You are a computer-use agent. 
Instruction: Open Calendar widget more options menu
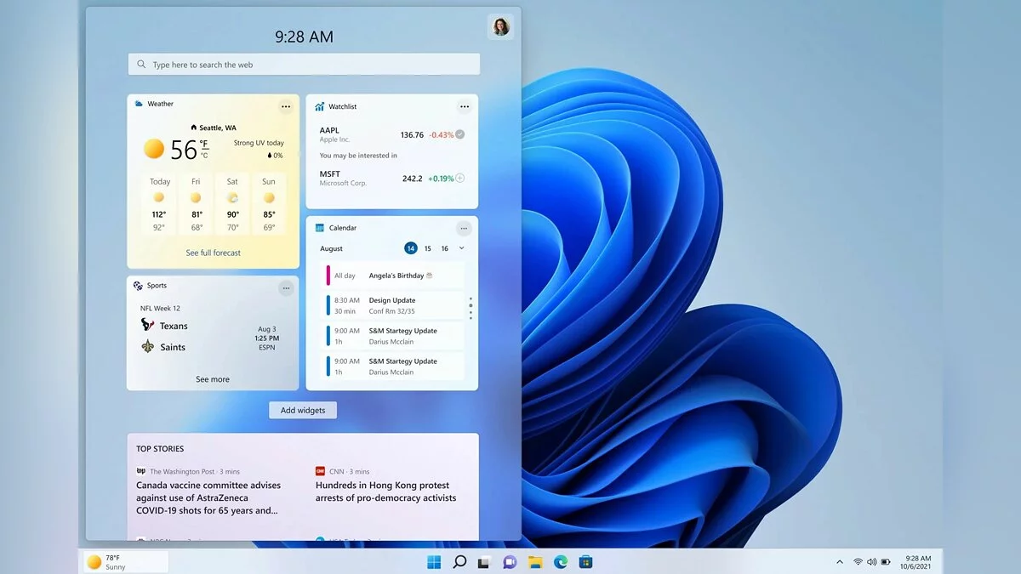tap(464, 228)
